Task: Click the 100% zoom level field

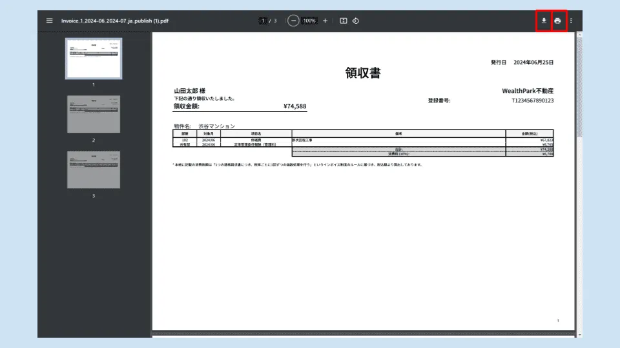Action: pyautogui.click(x=309, y=21)
